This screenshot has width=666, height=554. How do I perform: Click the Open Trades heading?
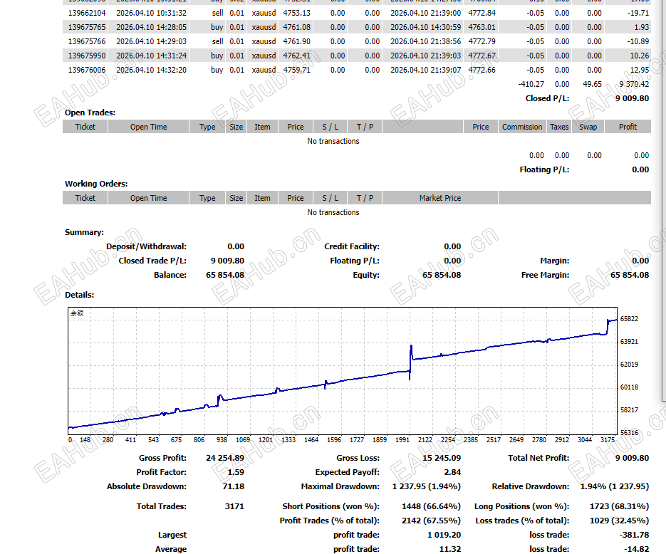pyautogui.click(x=90, y=113)
